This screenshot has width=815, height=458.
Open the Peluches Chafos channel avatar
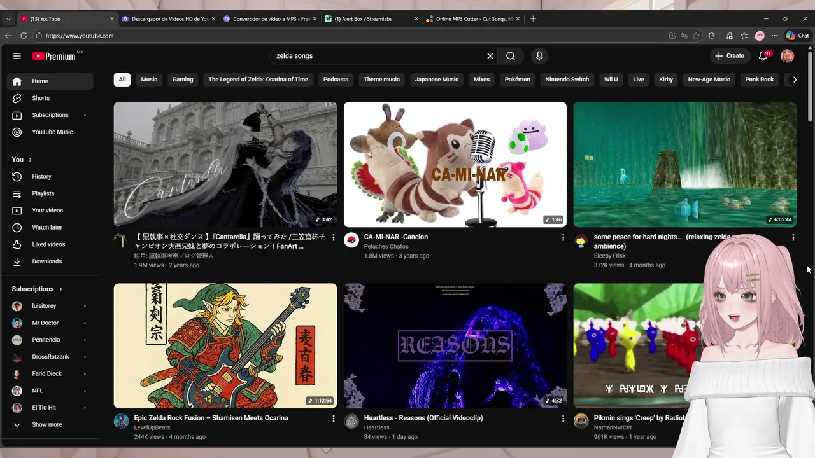pos(351,240)
